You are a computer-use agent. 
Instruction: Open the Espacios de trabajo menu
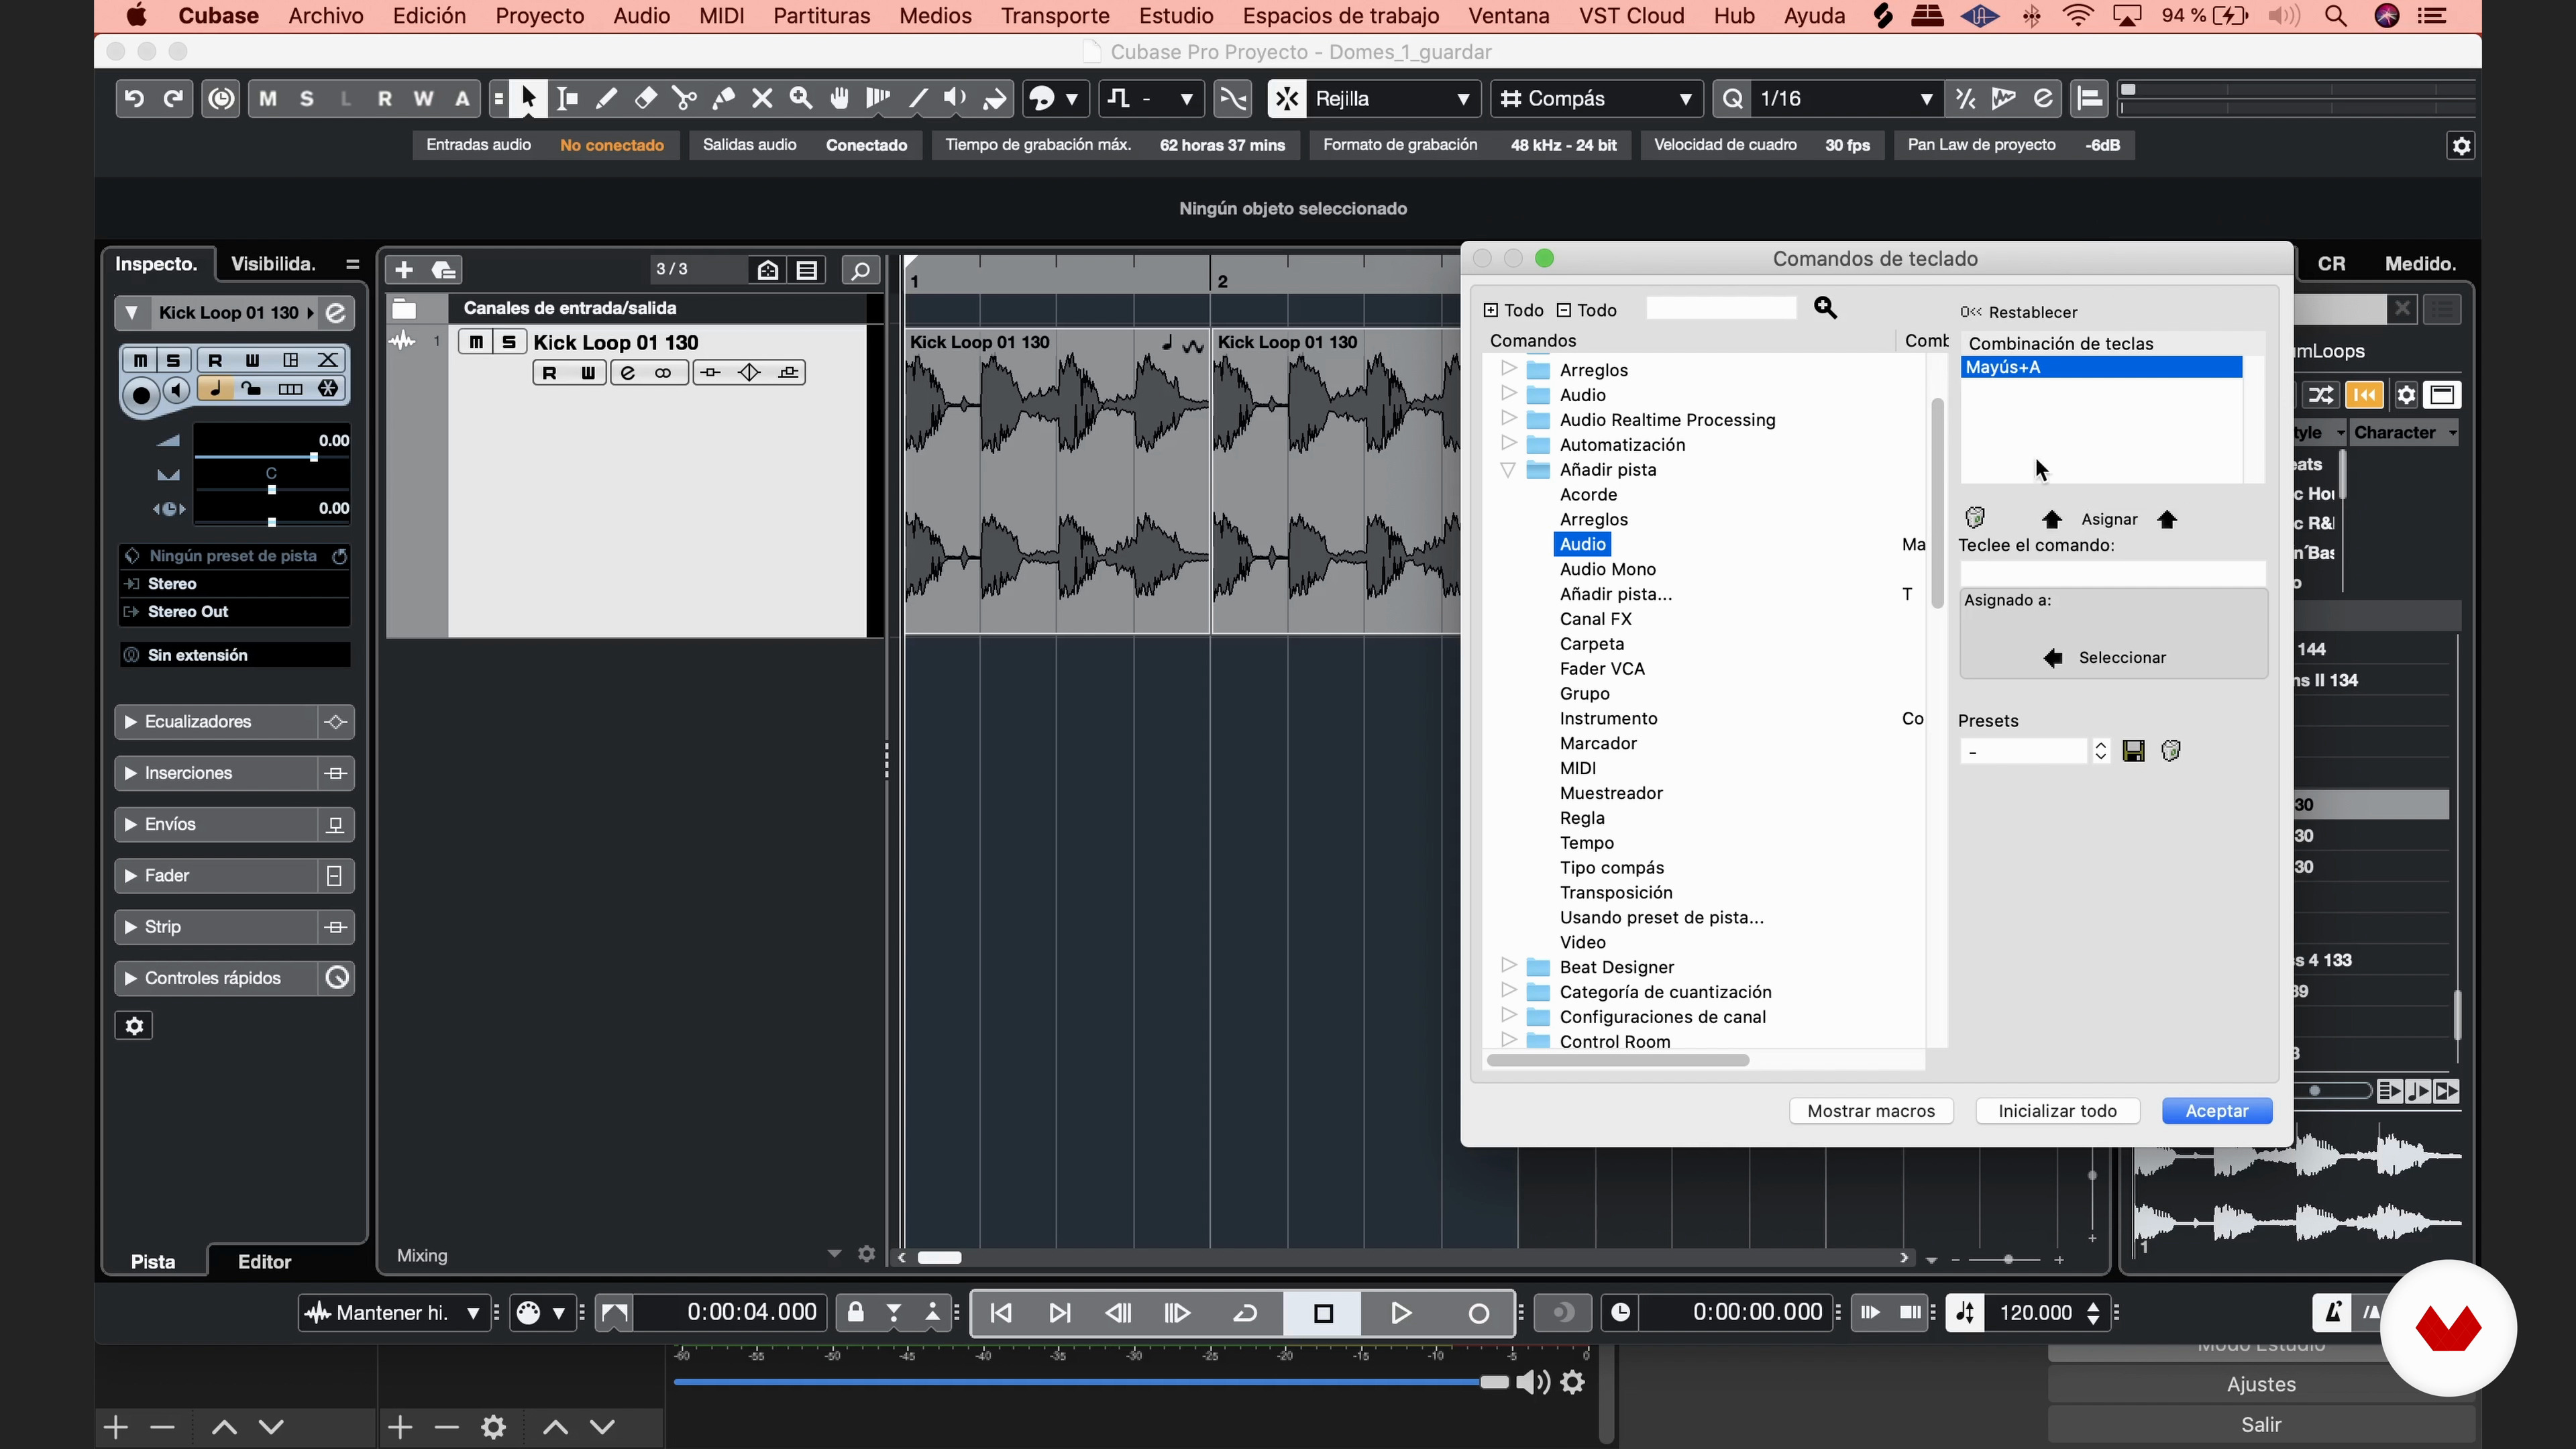point(1341,16)
